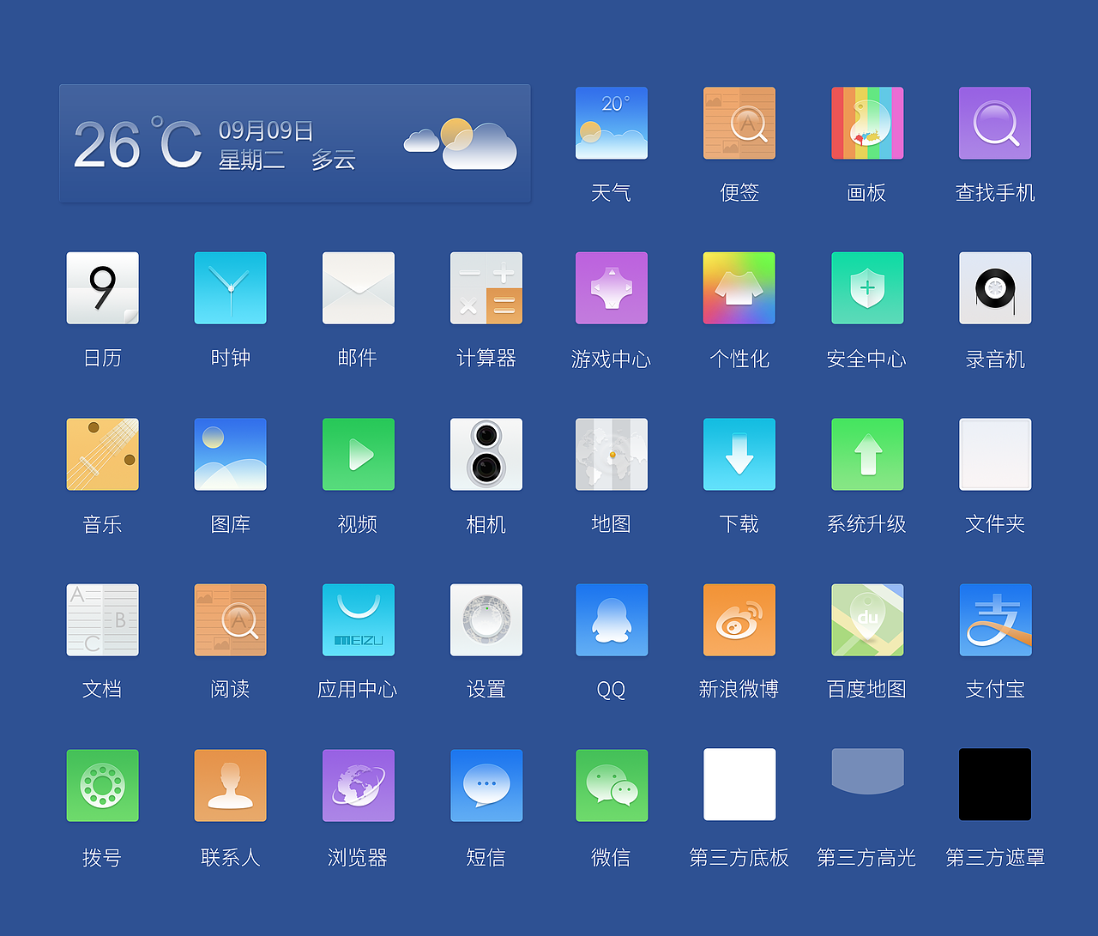Image resolution: width=1098 pixels, height=936 pixels.
Task: Launch the 画板 drawing board icon
Action: click(867, 123)
